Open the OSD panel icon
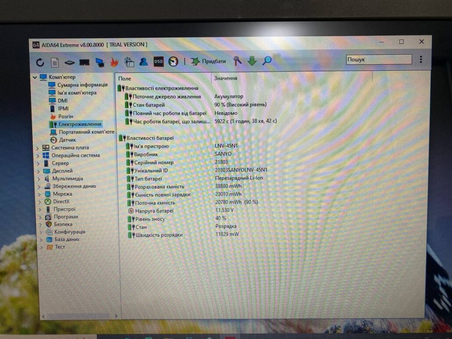The height and width of the screenshot is (339, 452). click(158, 62)
